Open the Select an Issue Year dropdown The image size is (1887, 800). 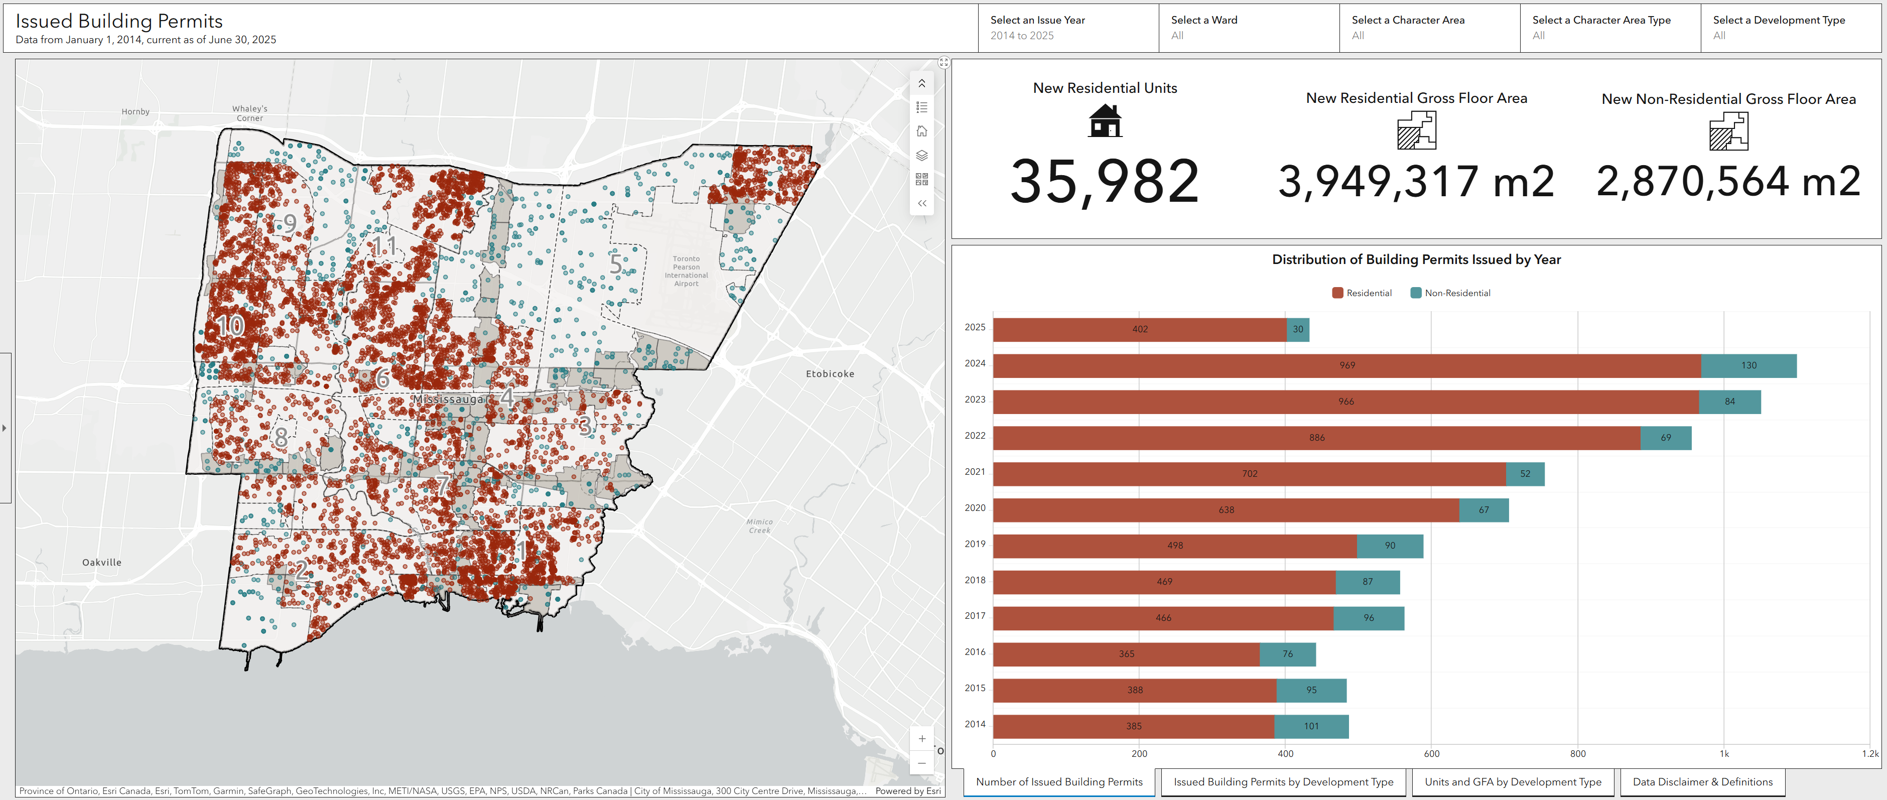pos(1068,28)
